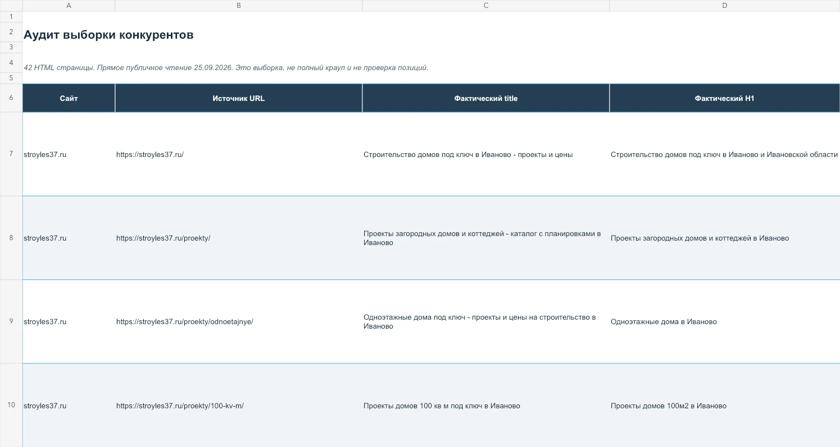Viewport: 840px width, 447px height.
Task: Select column B header
Action: [x=239, y=6]
